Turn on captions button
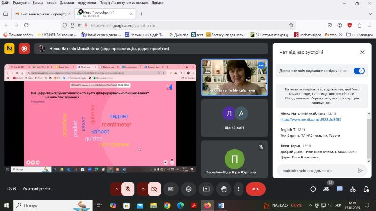The width and height of the screenshot is (376, 211). (171, 189)
